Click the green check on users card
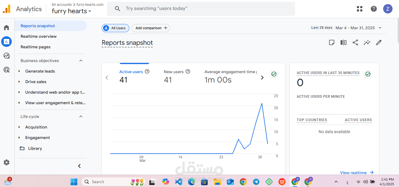Viewport: 399px width, 187px height. tap(274, 74)
